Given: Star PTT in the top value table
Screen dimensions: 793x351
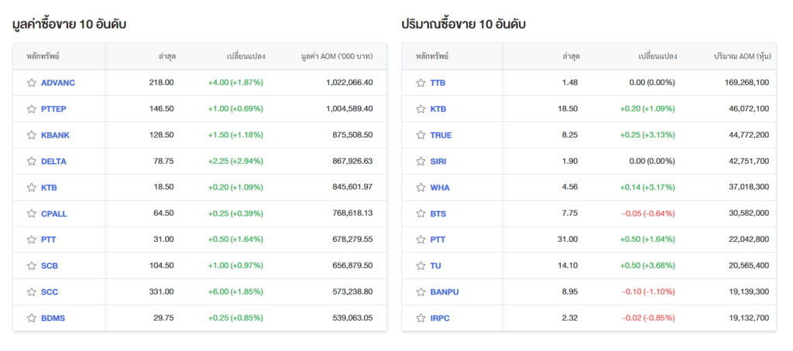Looking at the screenshot, I should click(x=31, y=240).
